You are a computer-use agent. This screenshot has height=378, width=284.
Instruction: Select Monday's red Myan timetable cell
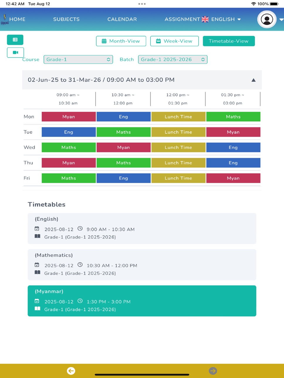click(x=69, y=117)
